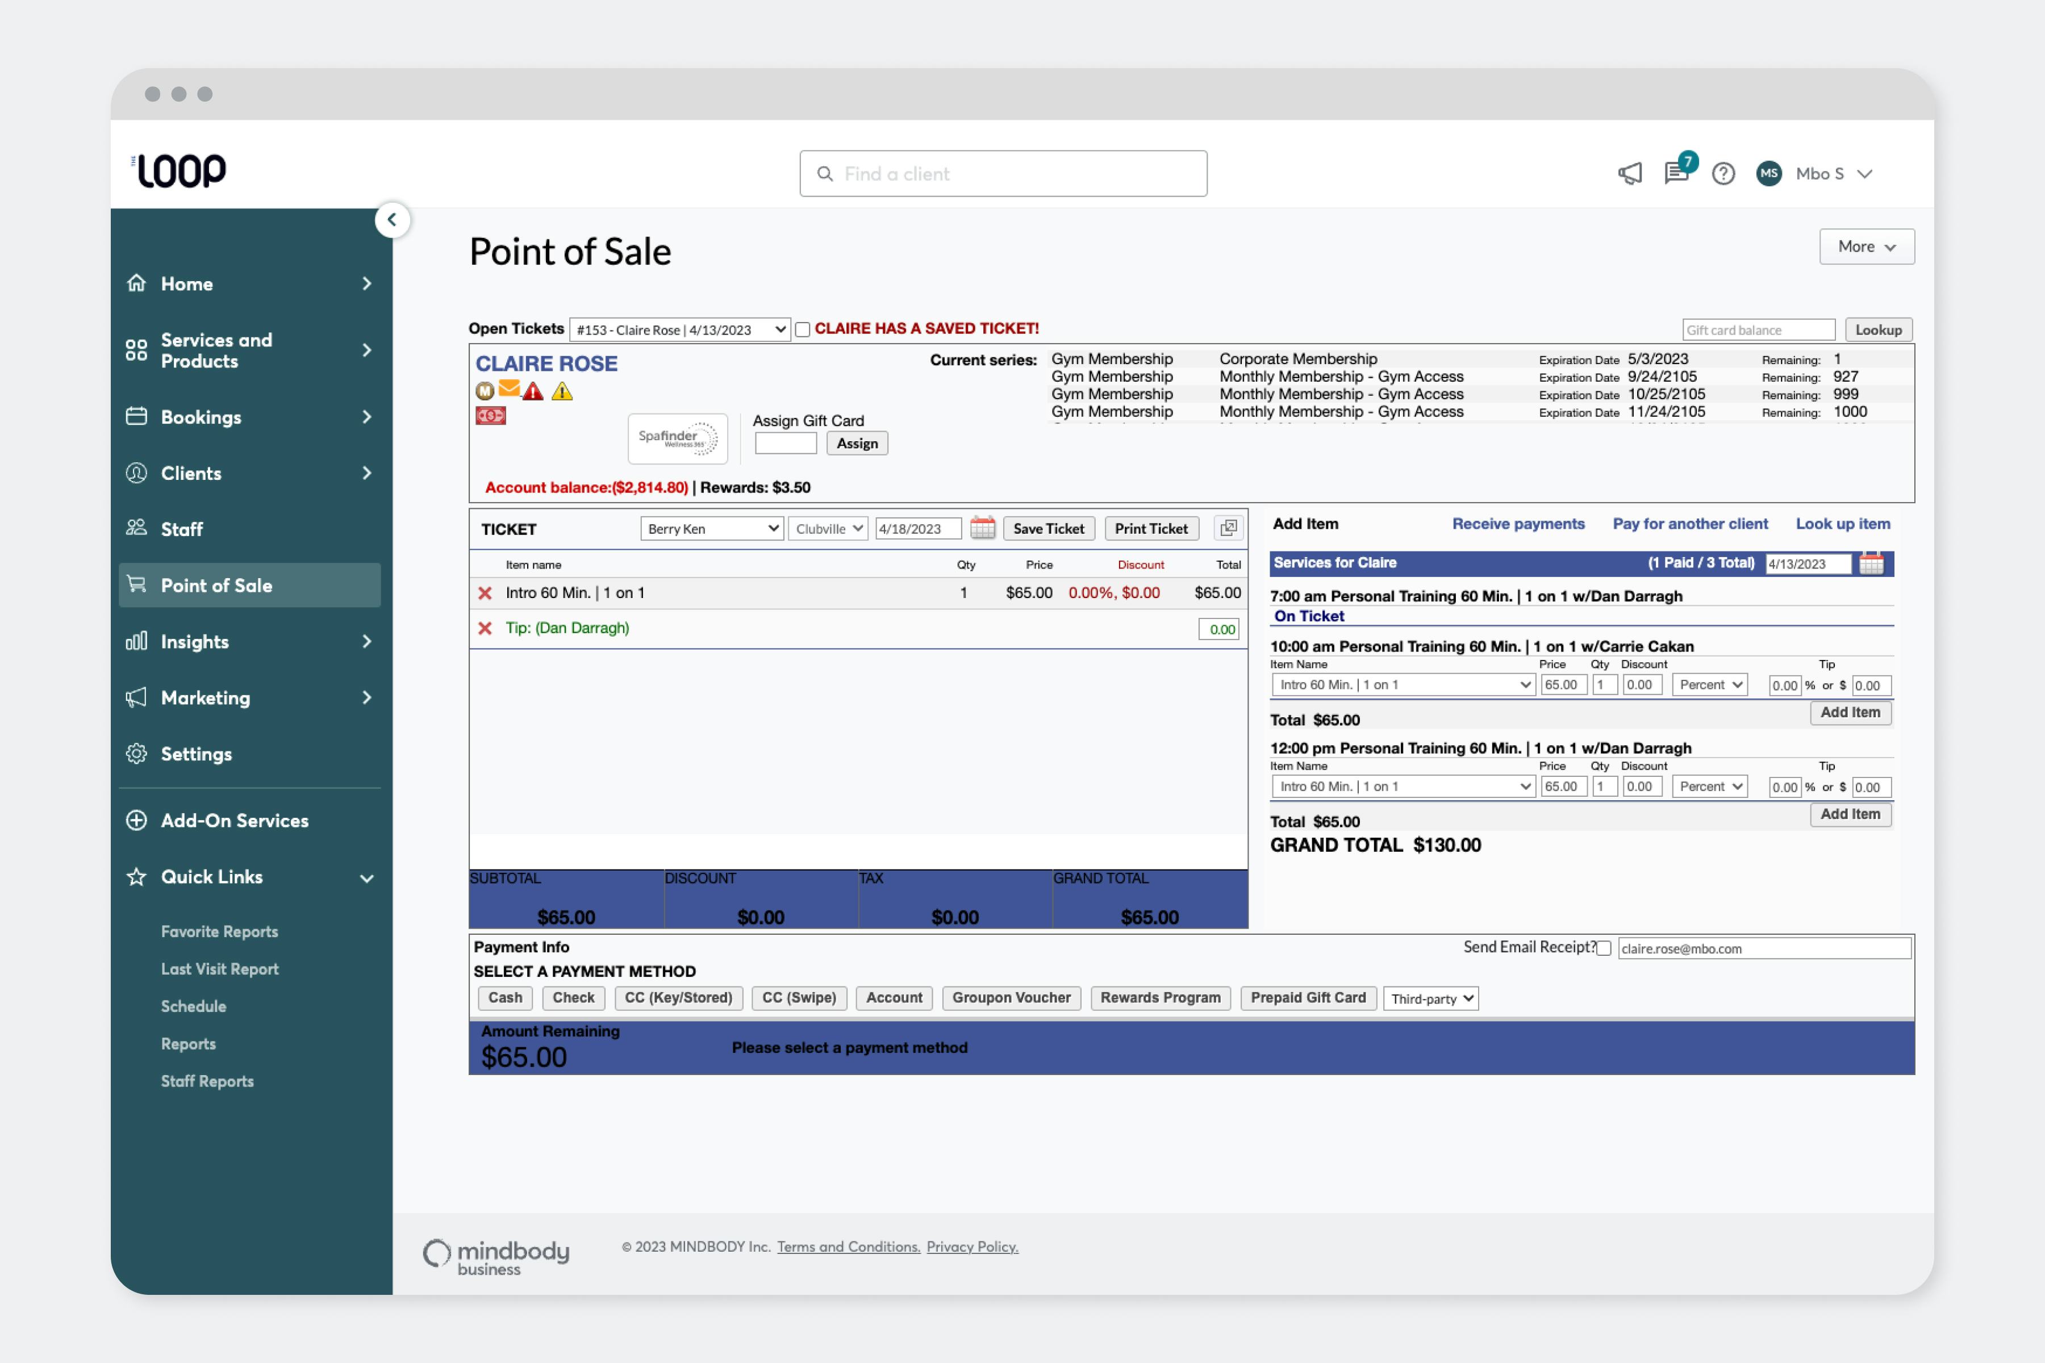Viewport: 2045px width, 1363px height.
Task: Open Insights in the sidebar menu
Action: [195, 642]
